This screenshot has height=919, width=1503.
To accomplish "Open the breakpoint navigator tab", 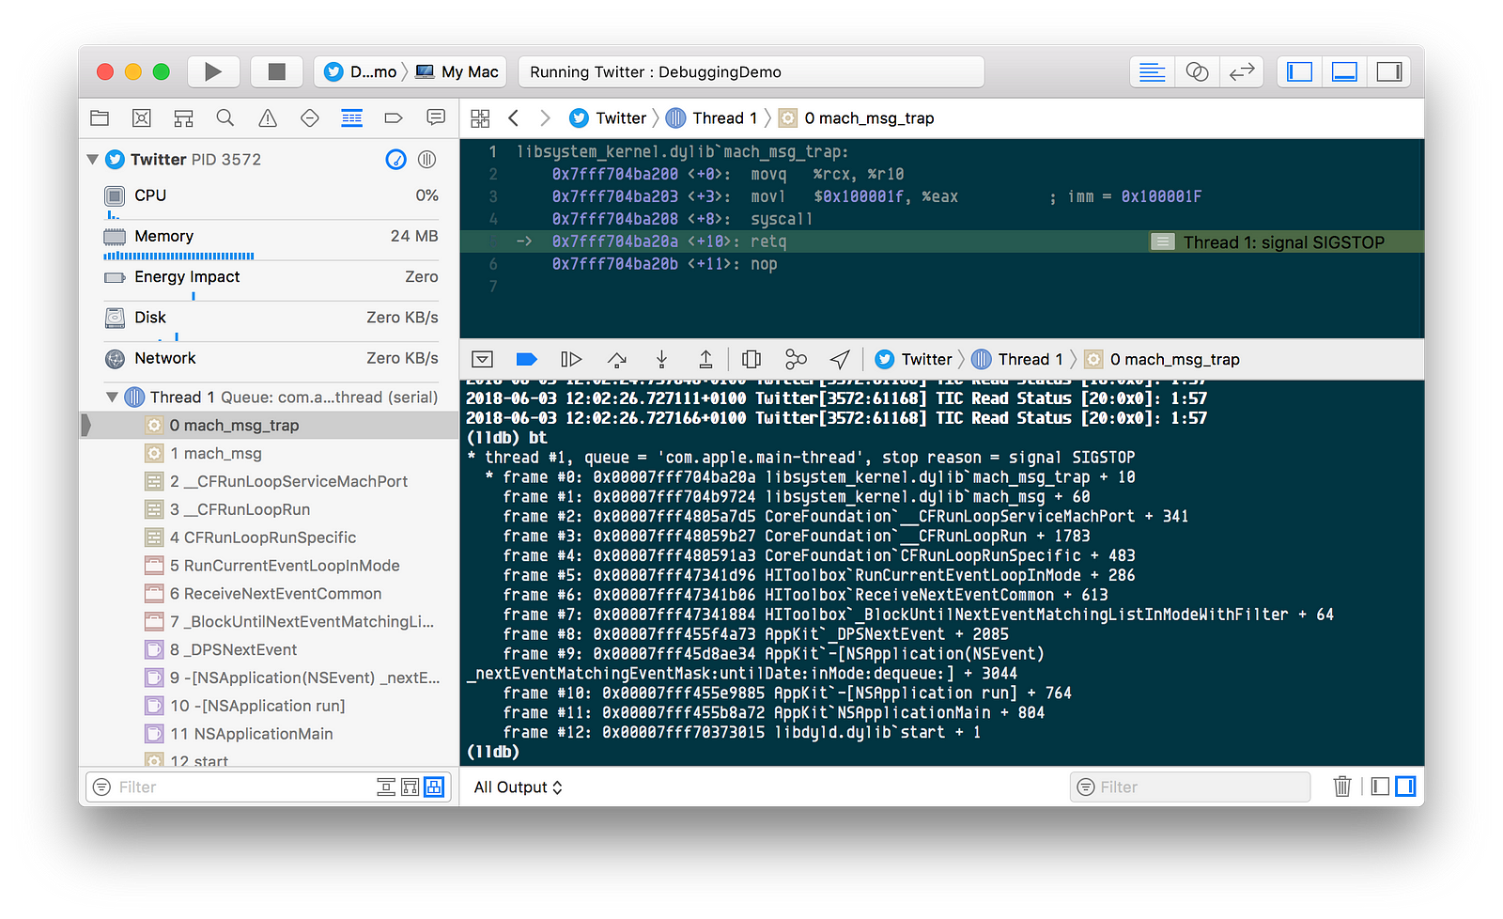I will pyautogui.click(x=394, y=117).
